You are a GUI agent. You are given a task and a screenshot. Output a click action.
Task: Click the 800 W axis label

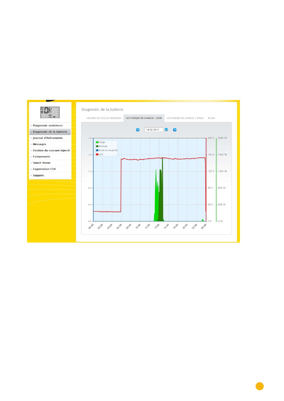point(221,188)
